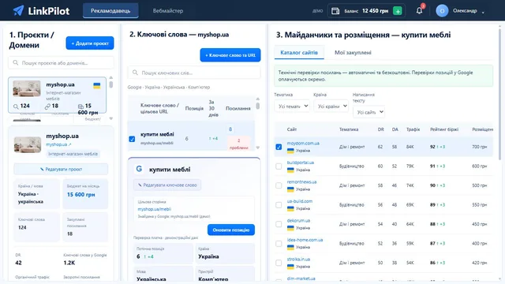The width and height of the screenshot is (505, 284).
Task: Focus the keyword search field
Action: click(194, 73)
